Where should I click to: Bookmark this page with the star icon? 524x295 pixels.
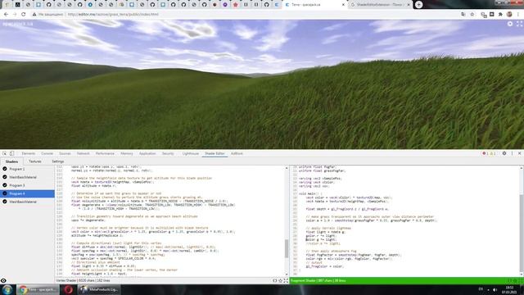[x=472, y=15]
